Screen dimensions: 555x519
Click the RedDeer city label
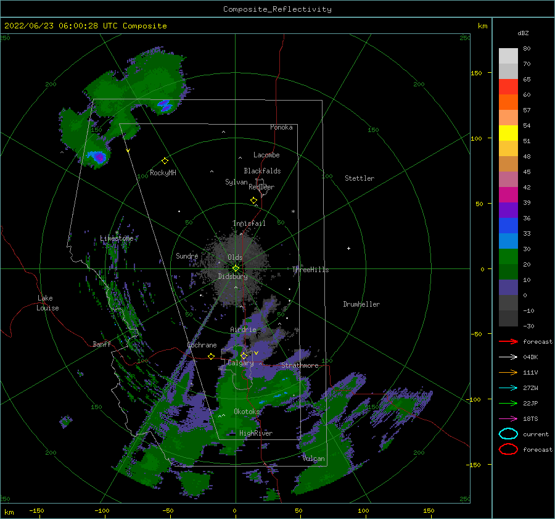click(261, 187)
